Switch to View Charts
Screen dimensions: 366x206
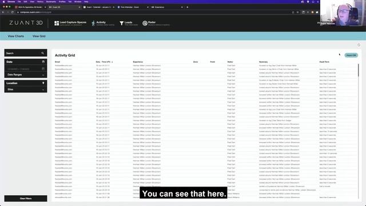(15, 36)
